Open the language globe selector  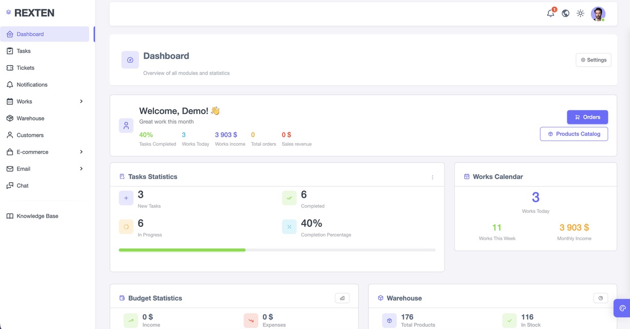point(565,13)
